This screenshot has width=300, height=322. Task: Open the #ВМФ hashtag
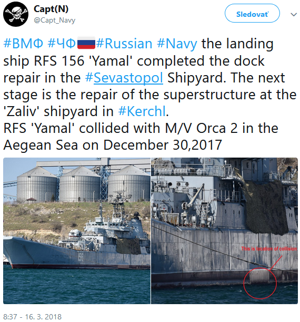23,44
